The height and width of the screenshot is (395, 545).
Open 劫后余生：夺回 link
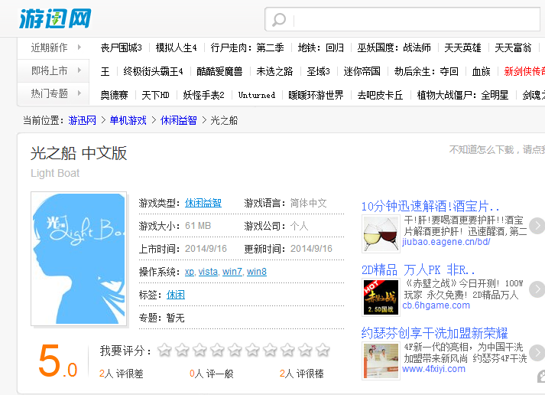(x=426, y=71)
